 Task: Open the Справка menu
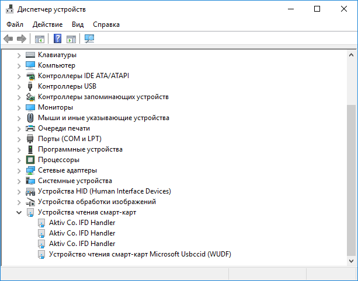106,24
